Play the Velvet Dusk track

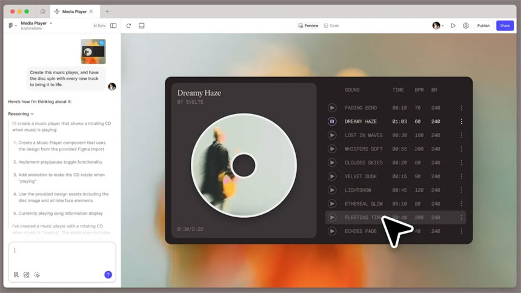point(331,177)
